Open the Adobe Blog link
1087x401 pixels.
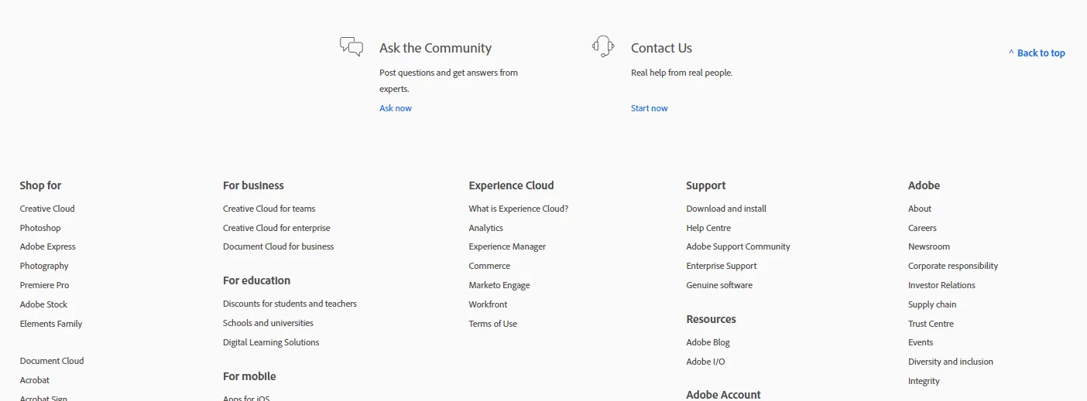coord(708,342)
